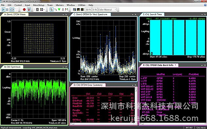Click the red Record button icon
The height and width of the screenshot is (129, 207).
pyautogui.click(x=24, y=9)
